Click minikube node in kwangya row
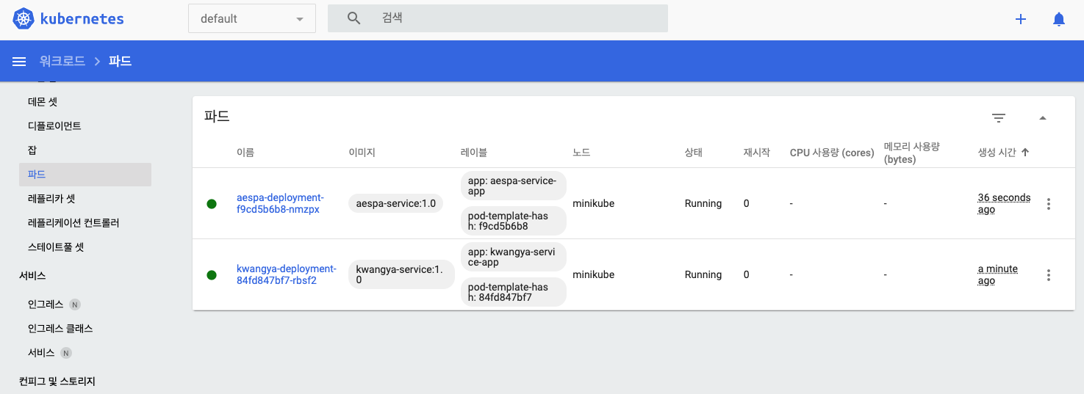1084x394 pixels. (x=593, y=275)
